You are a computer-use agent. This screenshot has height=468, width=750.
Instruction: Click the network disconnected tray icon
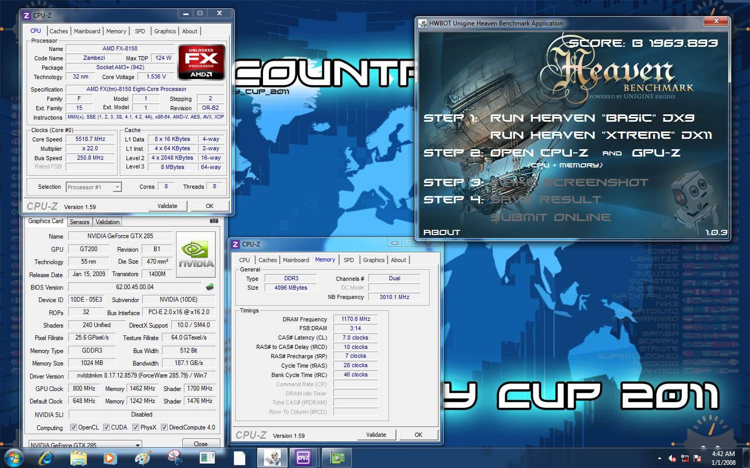click(685, 458)
